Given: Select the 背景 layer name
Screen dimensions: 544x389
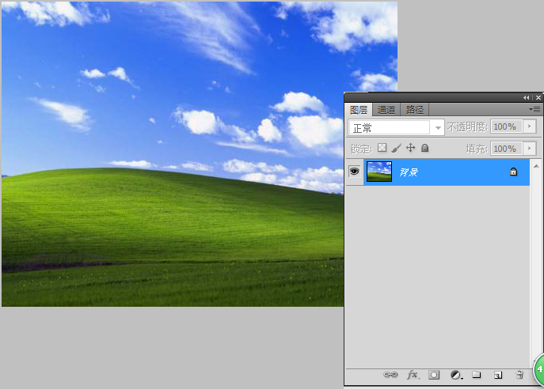Looking at the screenshot, I should 409,172.
